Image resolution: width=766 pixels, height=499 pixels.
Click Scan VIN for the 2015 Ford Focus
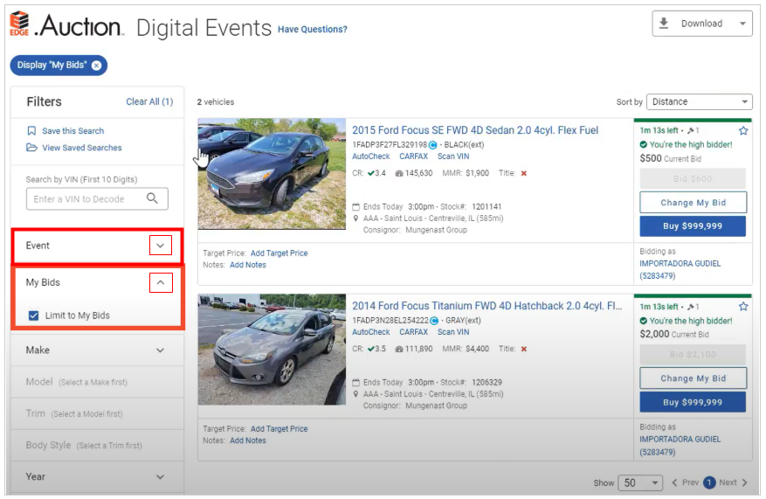[x=453, y=156]
